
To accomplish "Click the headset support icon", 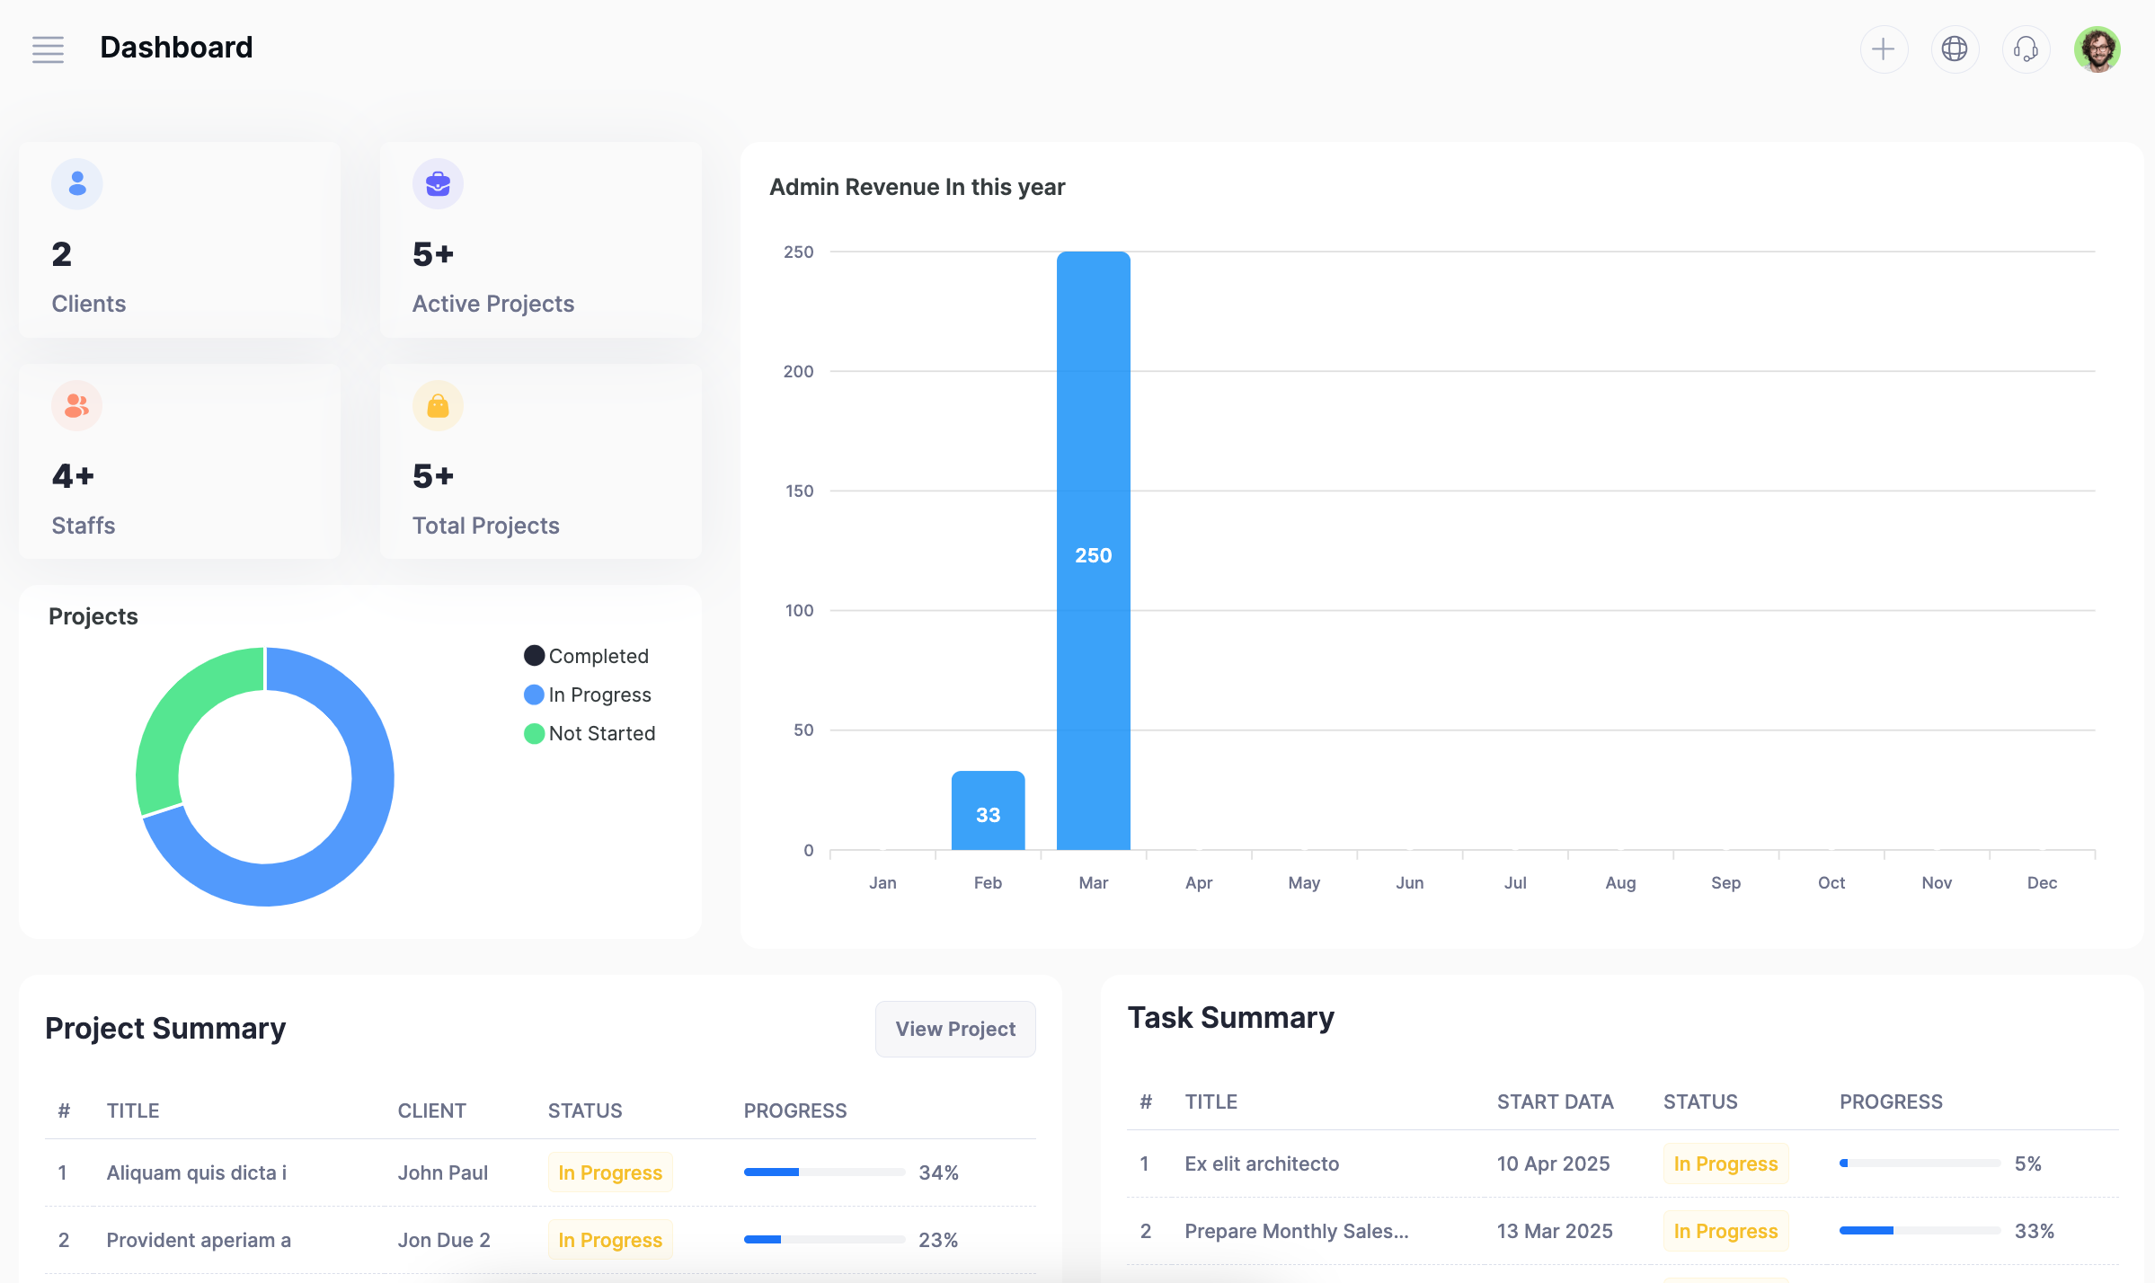I will [2026, 49].
